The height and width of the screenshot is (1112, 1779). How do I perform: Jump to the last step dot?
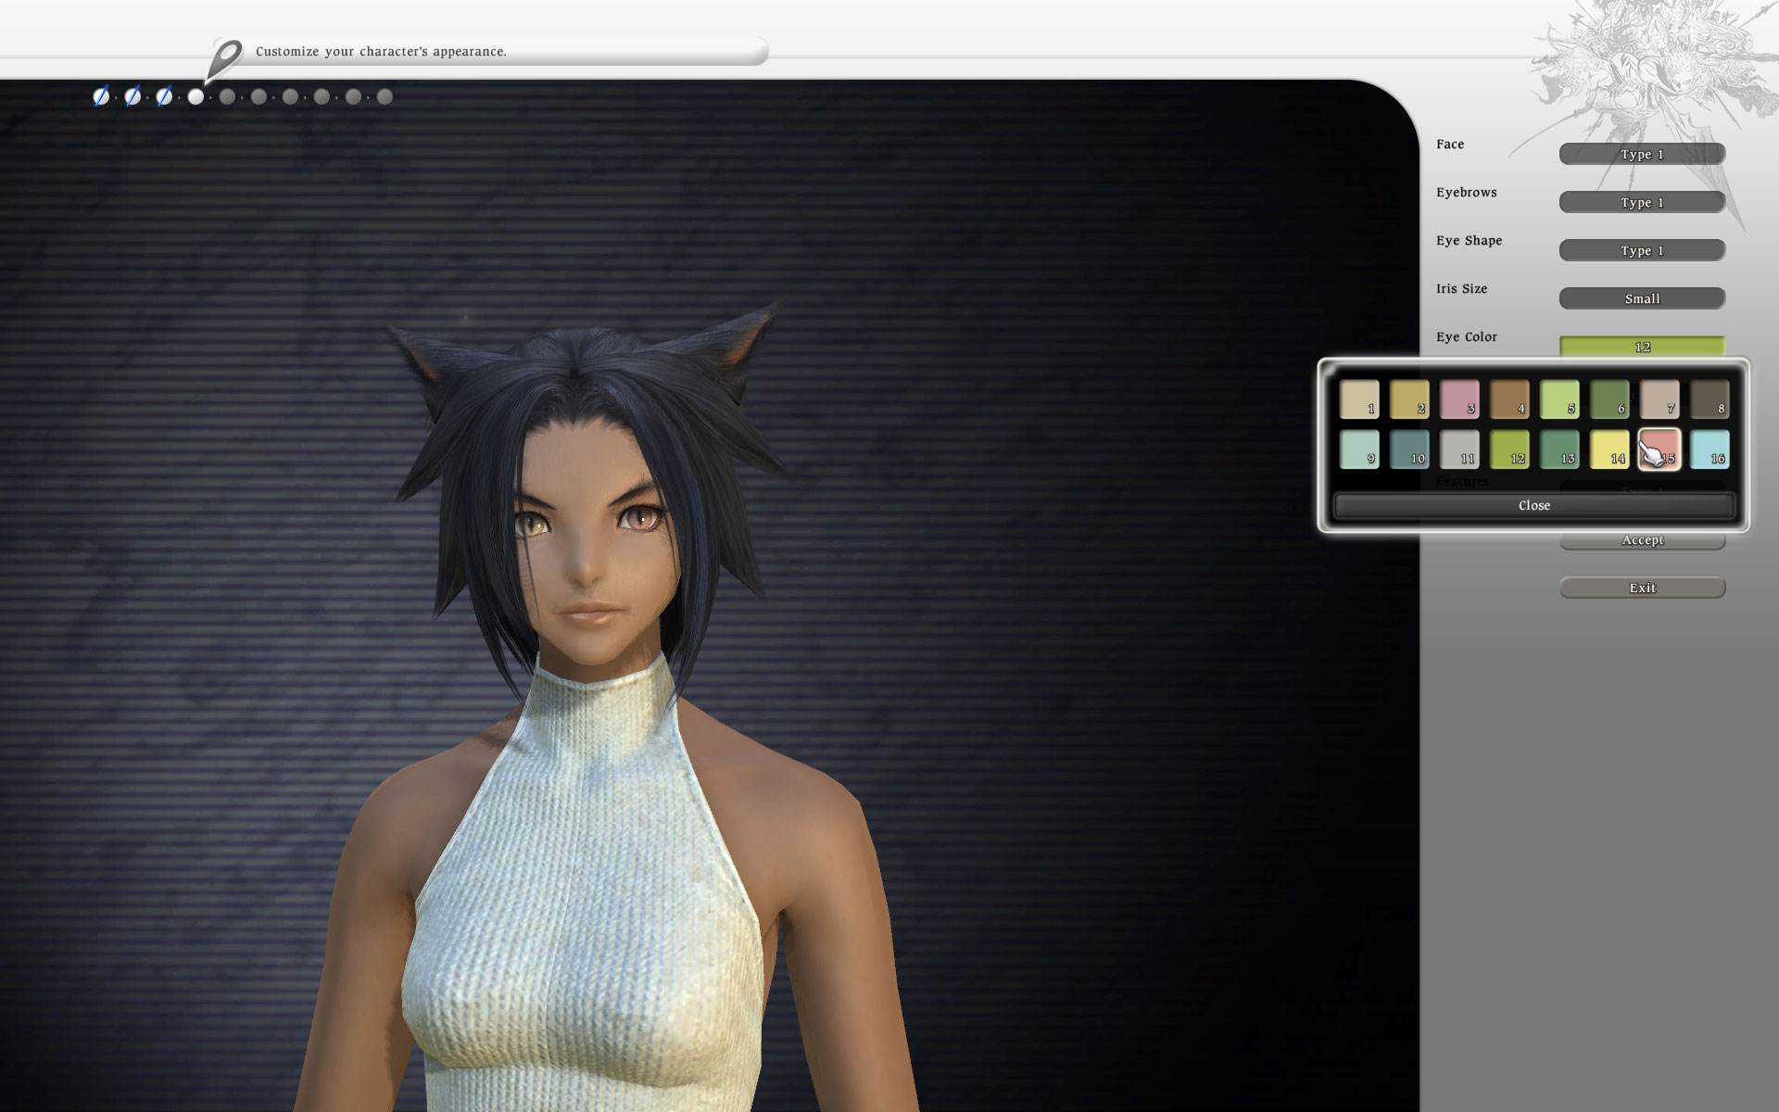pos(385,96)
